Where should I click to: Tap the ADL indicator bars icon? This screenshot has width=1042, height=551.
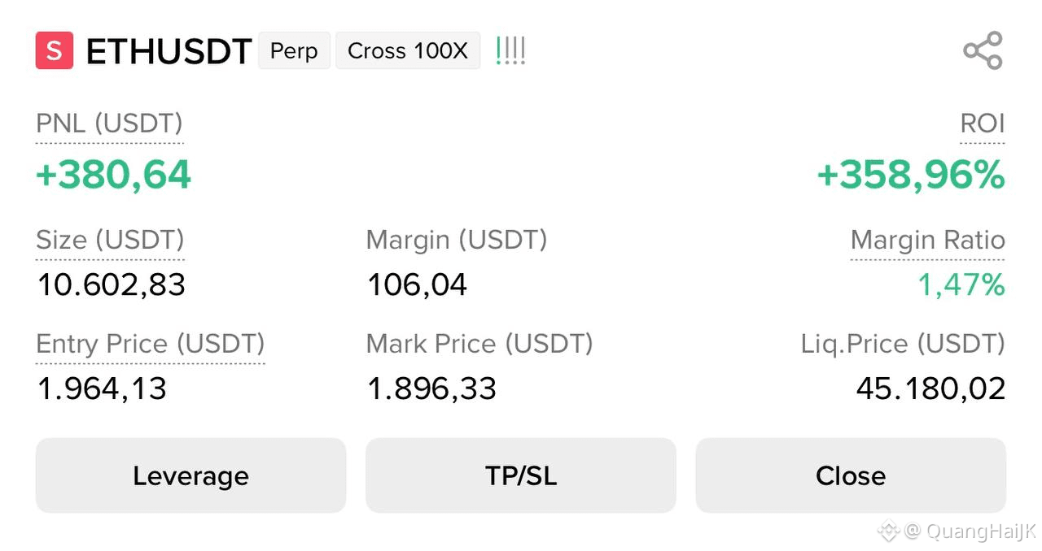pos(510,51)
